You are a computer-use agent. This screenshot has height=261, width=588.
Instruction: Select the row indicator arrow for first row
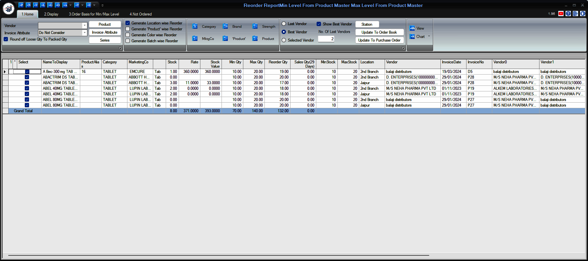[x=5, y=72]
